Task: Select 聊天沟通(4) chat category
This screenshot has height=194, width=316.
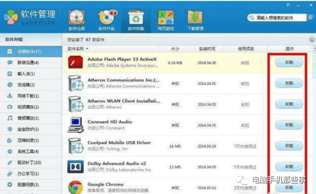Action: click(31, 63)
